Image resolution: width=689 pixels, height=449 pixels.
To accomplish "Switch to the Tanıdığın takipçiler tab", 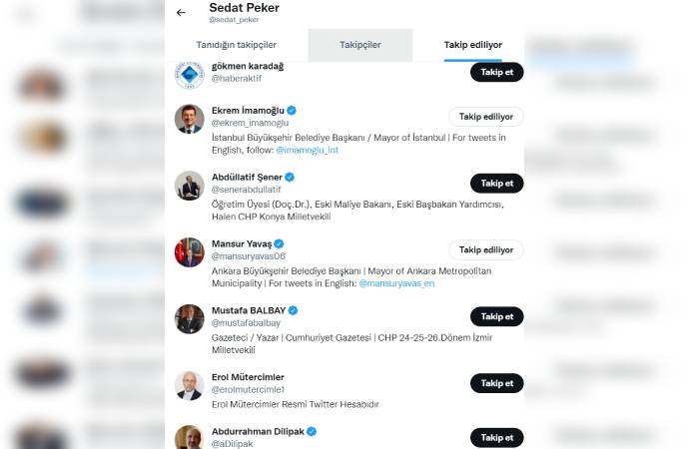I will (237, 45).
